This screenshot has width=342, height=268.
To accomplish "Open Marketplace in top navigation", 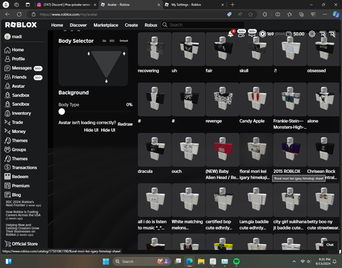I will 106,25.
